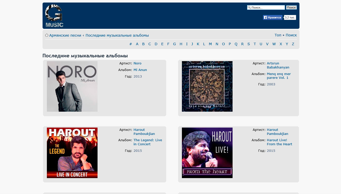
Task: Filter artists by letter N
Action: click(217, 44)
